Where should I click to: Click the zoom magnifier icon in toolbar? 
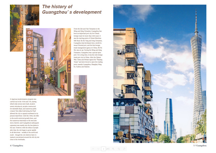(x=113, y=149)
